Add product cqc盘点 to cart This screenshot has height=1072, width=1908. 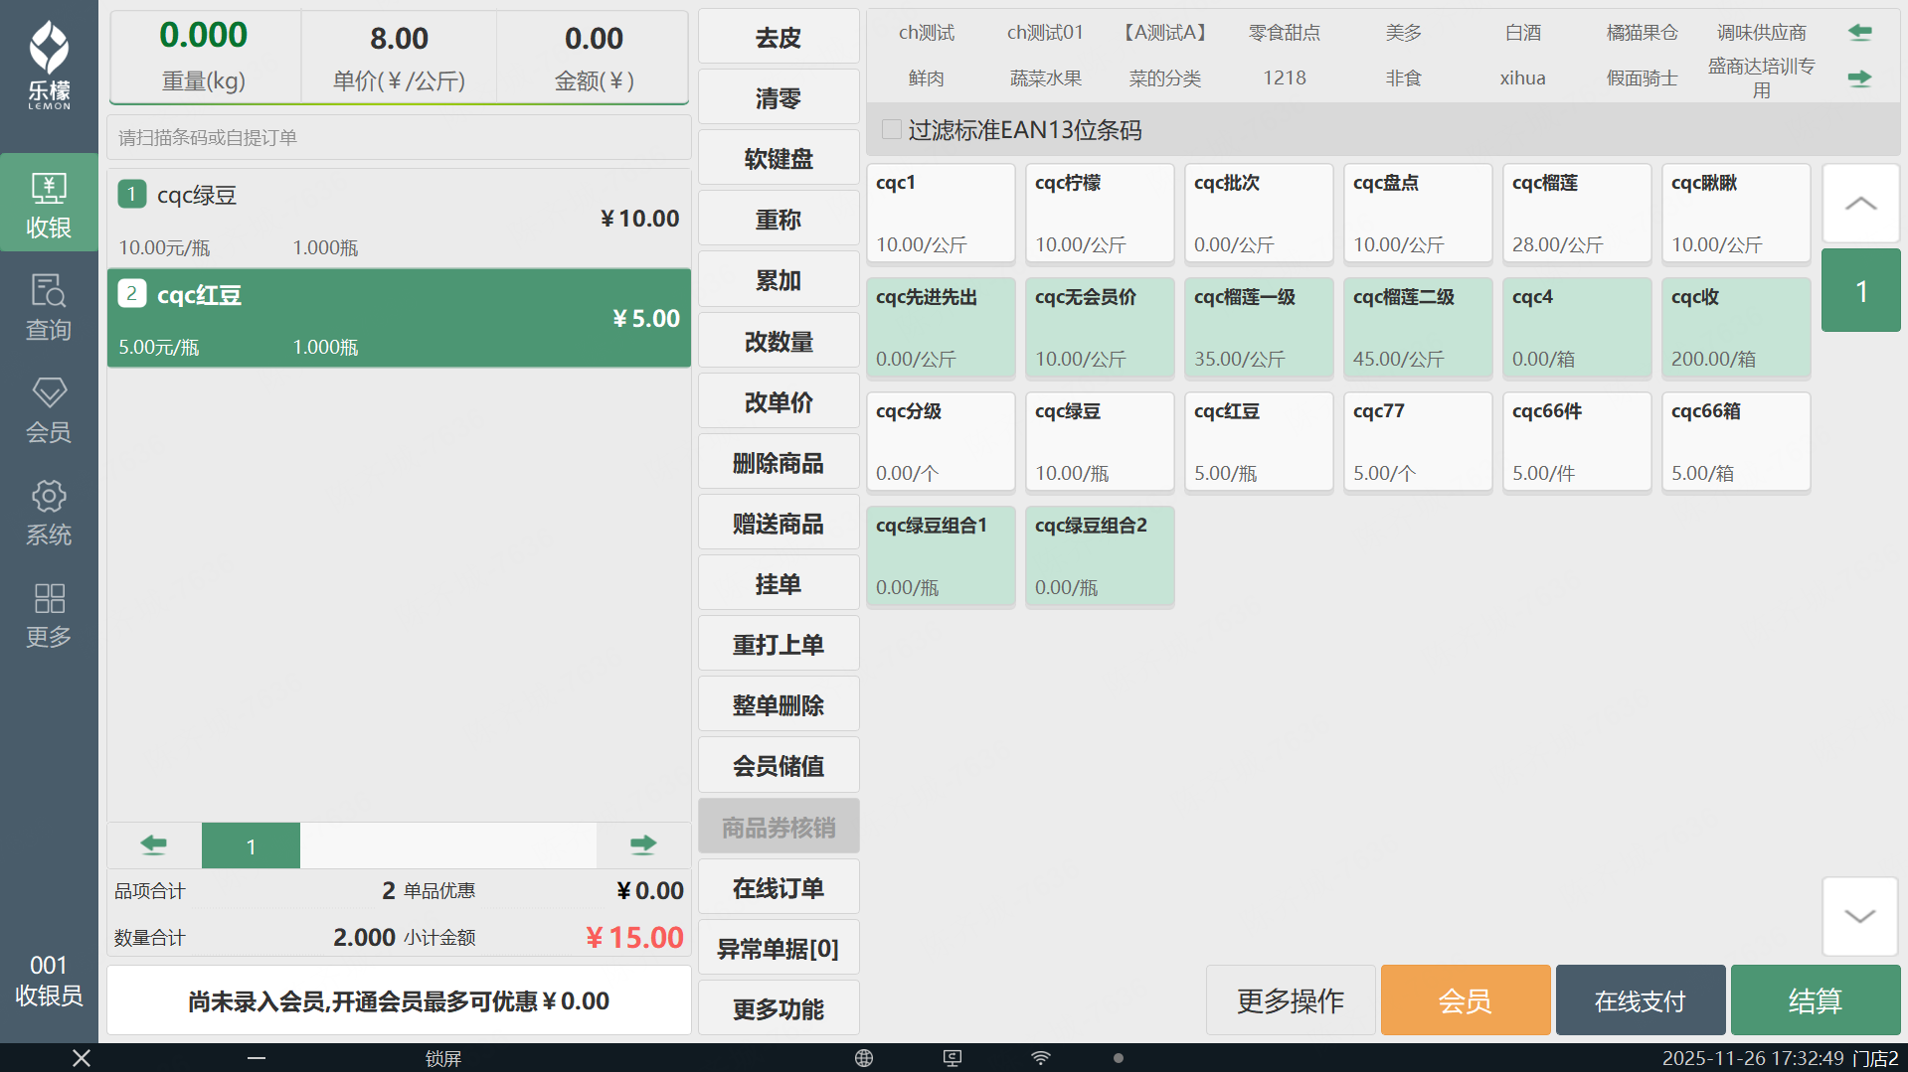pos(1418,214)
